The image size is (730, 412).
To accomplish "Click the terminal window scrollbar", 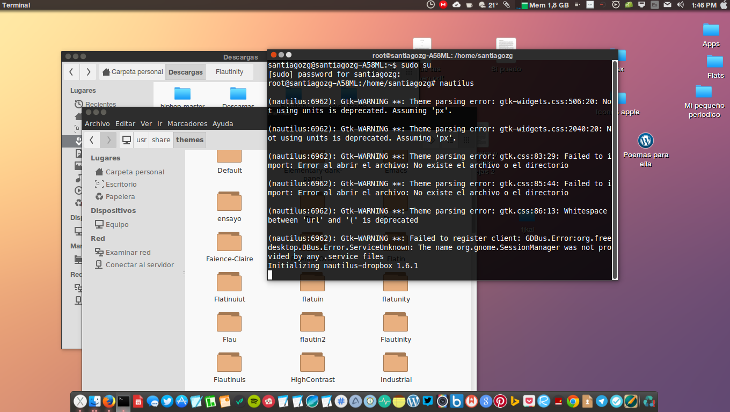I will tap(615, 169).
